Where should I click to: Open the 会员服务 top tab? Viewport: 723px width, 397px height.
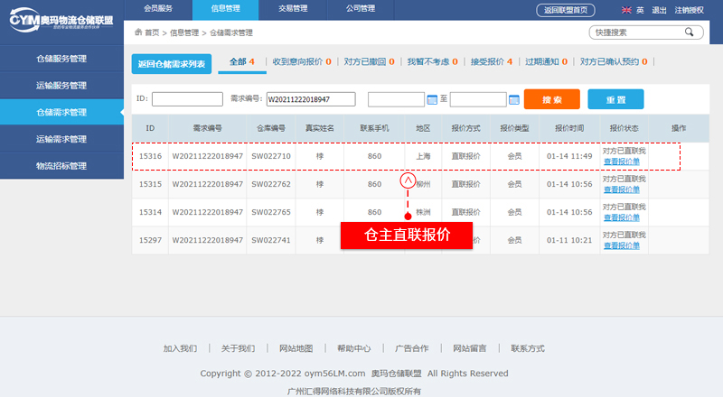tap(157, 9)
